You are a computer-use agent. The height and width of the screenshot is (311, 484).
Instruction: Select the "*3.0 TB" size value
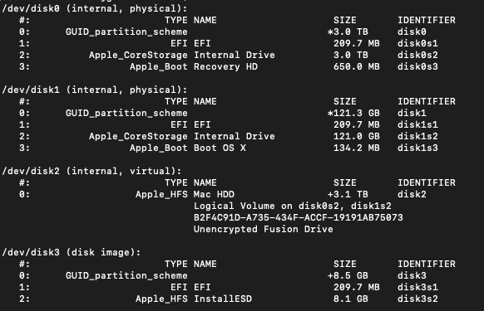tap(348, 32)
